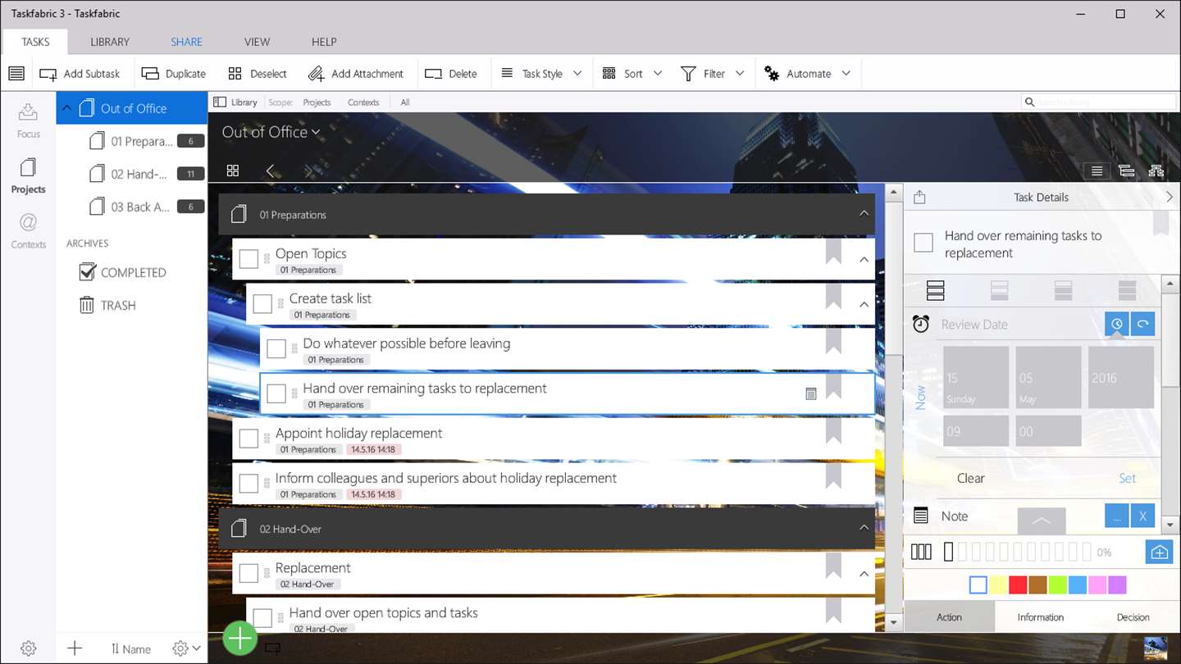Open the Task Style dropdown
This screenshot has width=1181, height=664.
(x=541, y=74)
